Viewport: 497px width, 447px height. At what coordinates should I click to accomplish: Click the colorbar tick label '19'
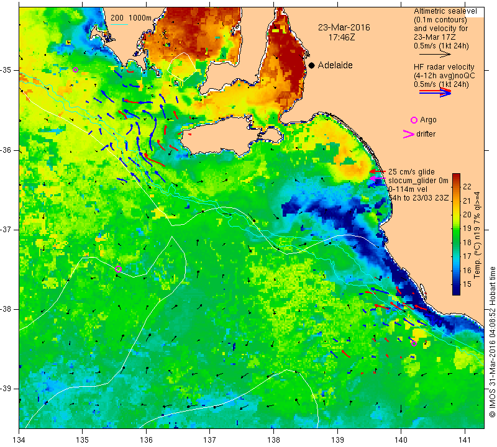click(467, 228)
